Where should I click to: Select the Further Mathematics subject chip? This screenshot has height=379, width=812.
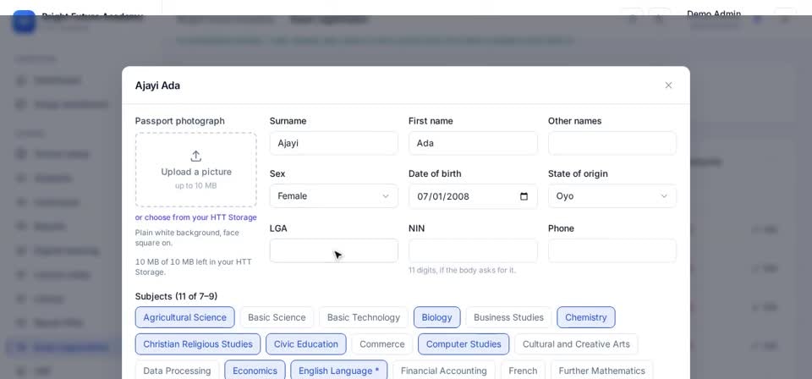[601, 371]
